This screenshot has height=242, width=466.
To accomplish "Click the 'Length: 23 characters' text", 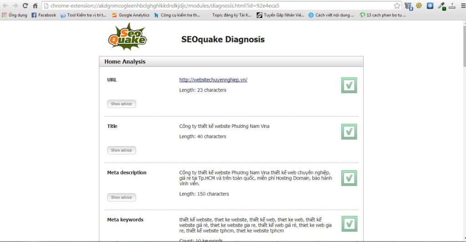I will coord(203,90).
